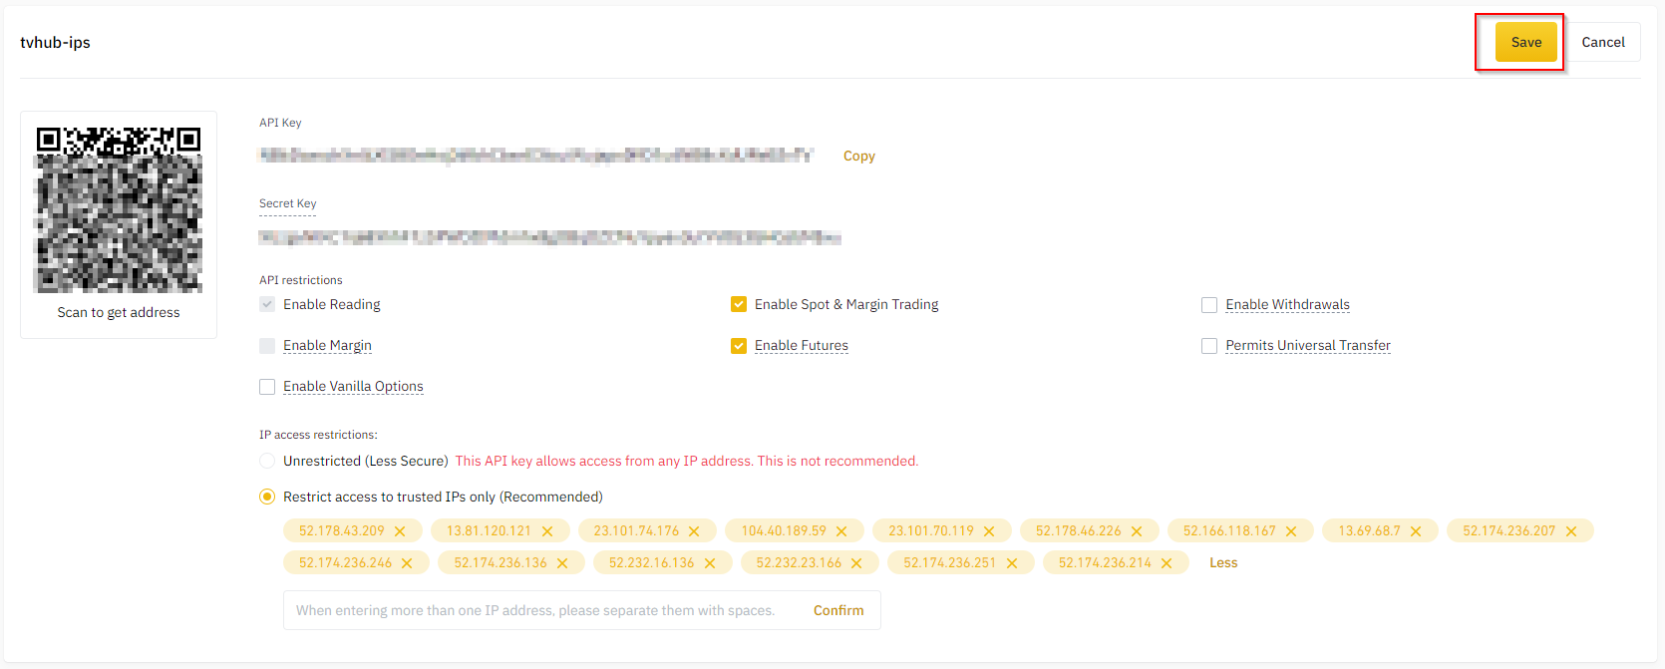The height and width of the screenshot is (669, 1665).
Task: Cancel editing the API key
Action: pos(1602,42)
